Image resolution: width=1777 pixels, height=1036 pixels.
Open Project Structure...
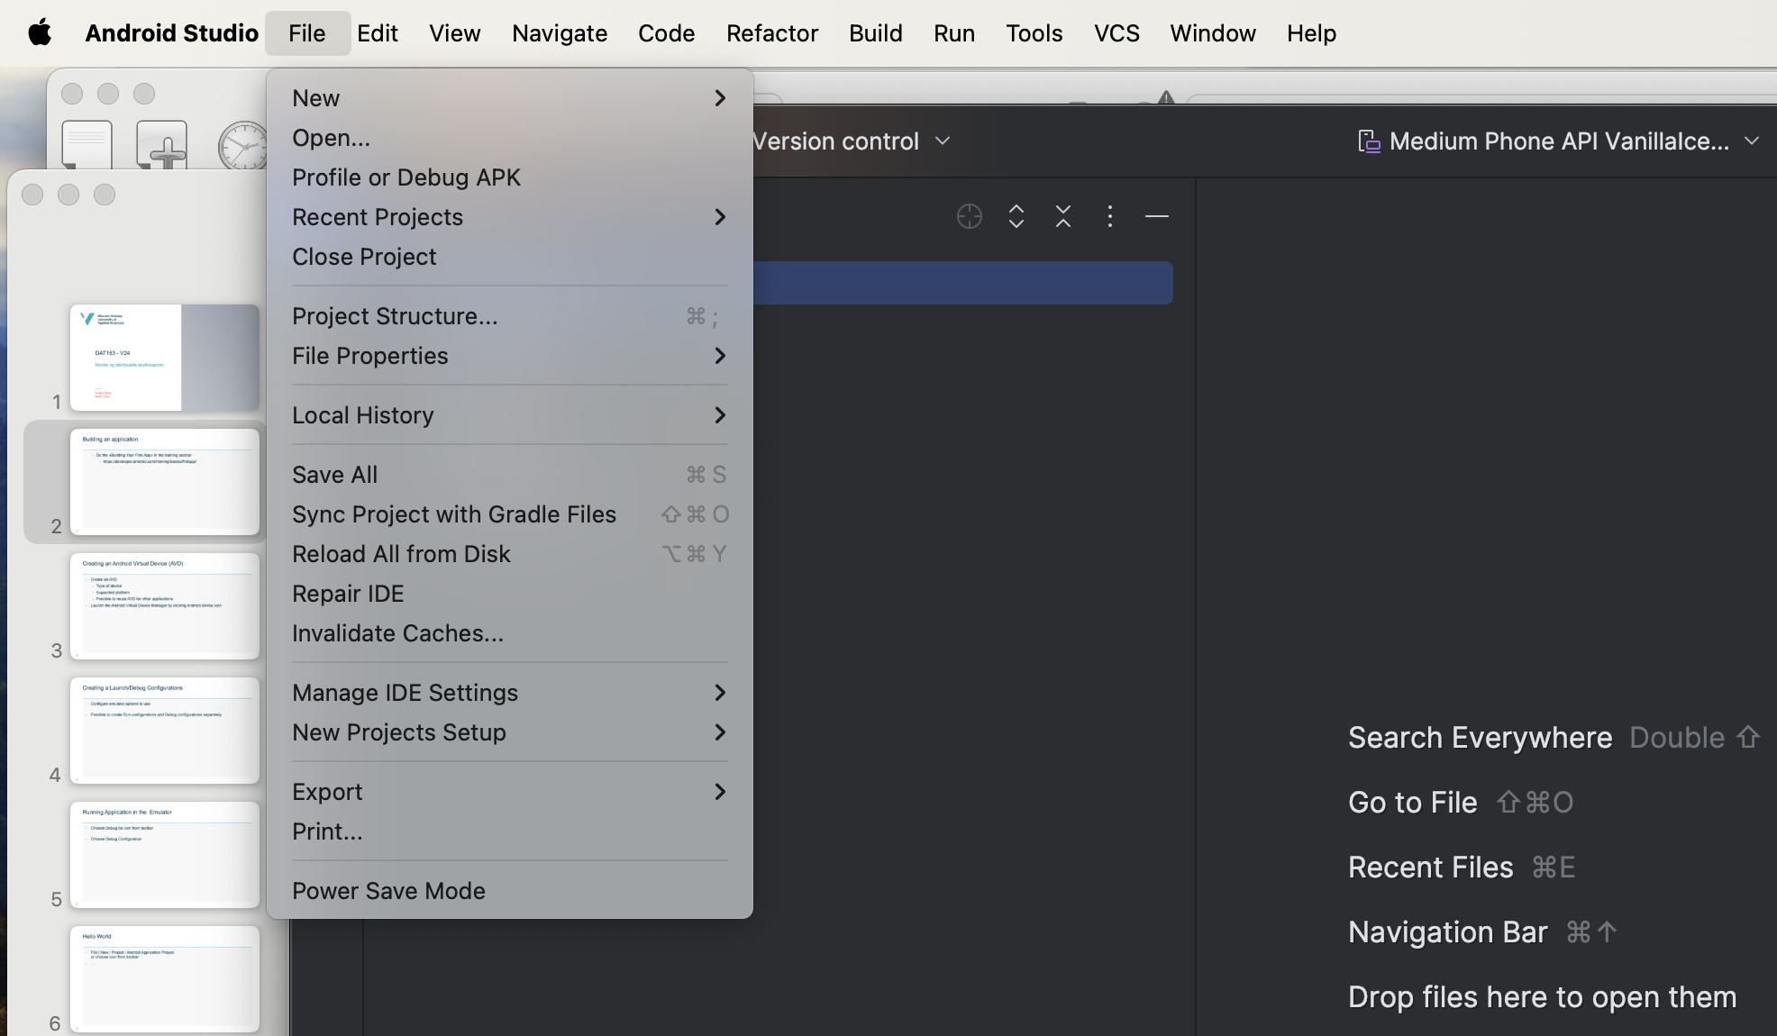(510, 316)
